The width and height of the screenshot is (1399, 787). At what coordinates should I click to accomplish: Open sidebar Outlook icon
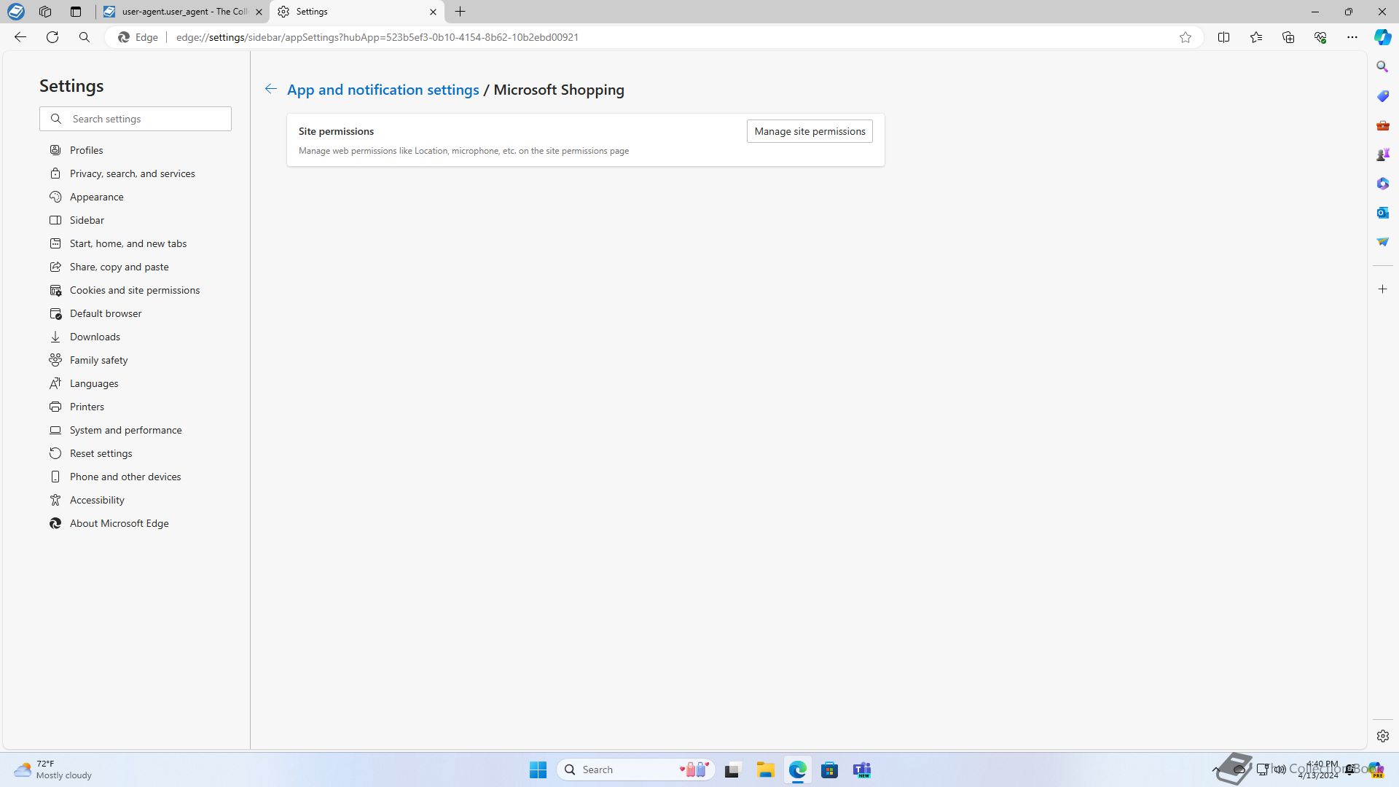[x=1382, y=213]
